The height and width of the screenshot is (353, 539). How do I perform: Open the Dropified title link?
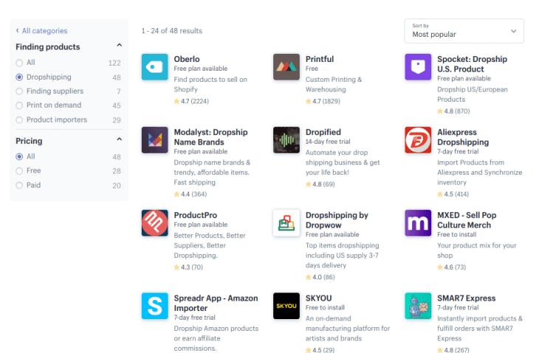click(x=323, y=132)
